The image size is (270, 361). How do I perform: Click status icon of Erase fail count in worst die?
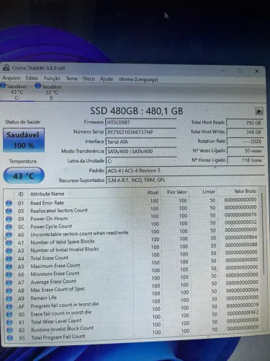tap(9, 314)
